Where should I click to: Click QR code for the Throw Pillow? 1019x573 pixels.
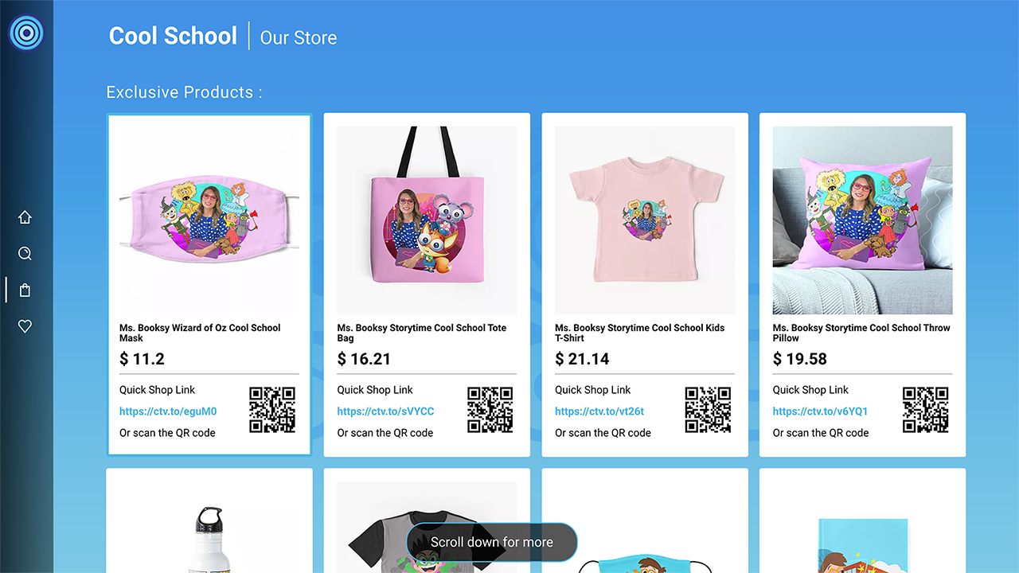[925, 410]
